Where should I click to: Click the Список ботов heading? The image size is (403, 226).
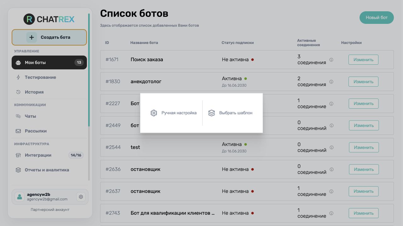tap(134, 13)
